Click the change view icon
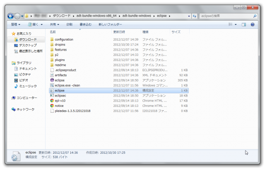The image size is (265, 169). (230, 24)
